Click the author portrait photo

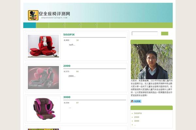(152, 61)
